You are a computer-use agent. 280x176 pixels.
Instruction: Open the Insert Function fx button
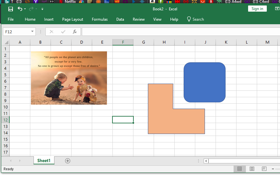[x=74, y=32]
